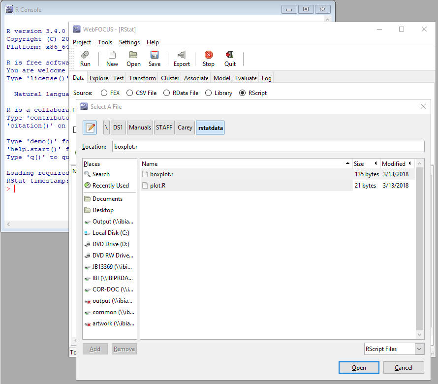Screen dimensions: 438x384
Task: Close the Select A File dialog
Action: pos(423,106)
